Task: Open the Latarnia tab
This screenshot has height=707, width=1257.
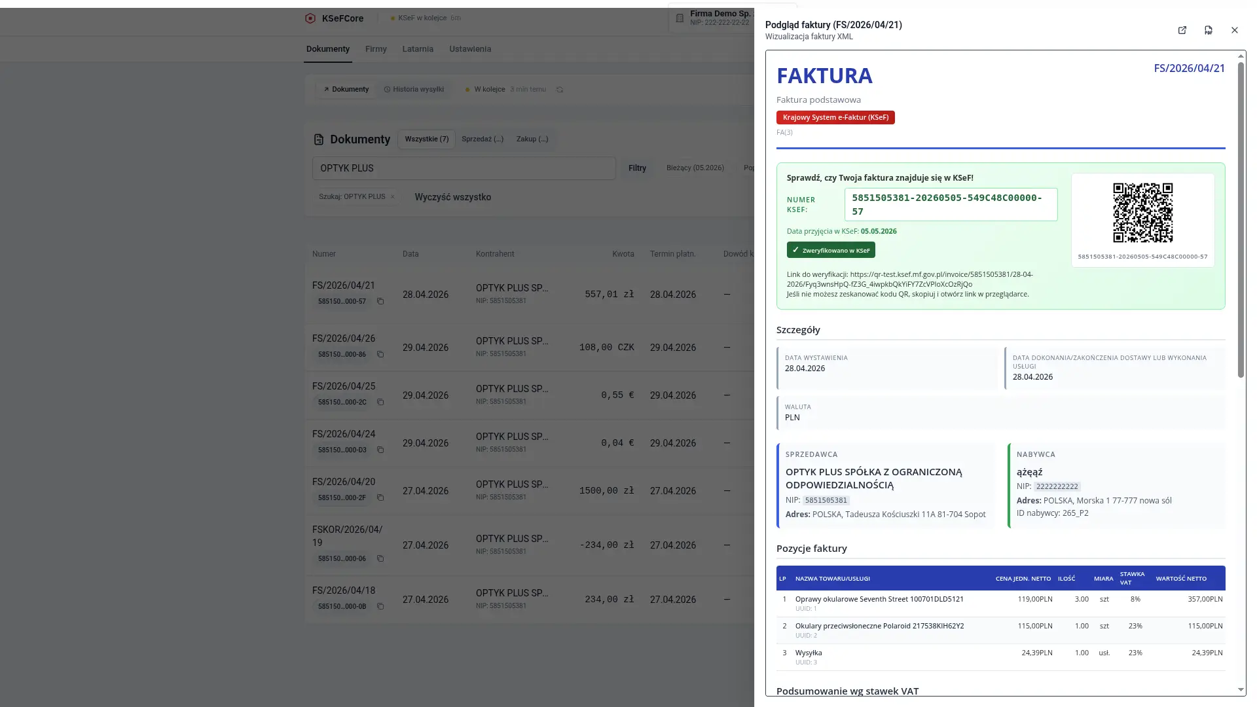Action: point(418,49)
